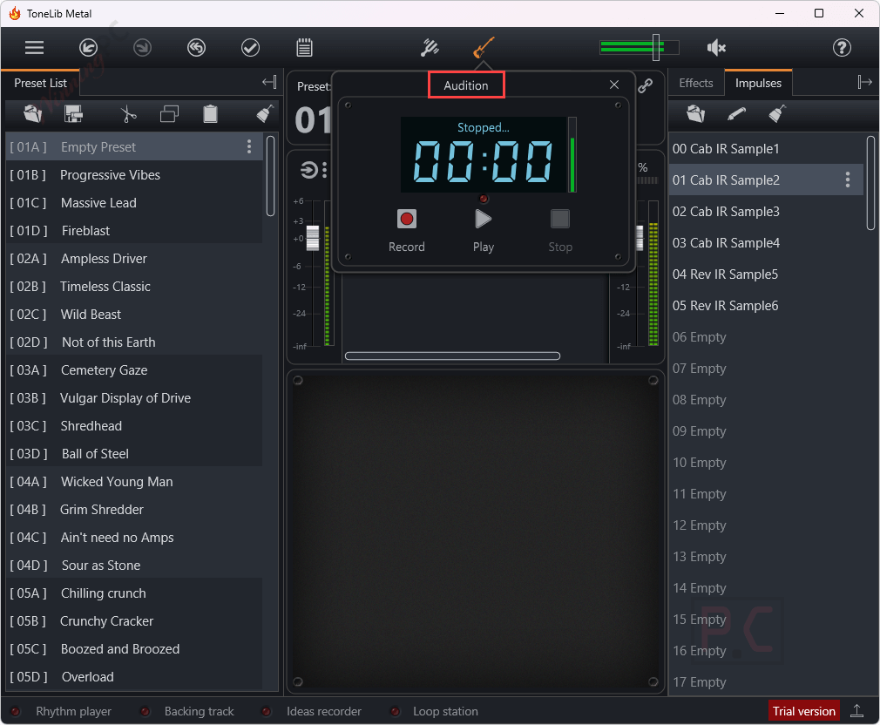Open the notepad icon in toolbar
Screen dimensions: 880x725
(x=304, y=48)
